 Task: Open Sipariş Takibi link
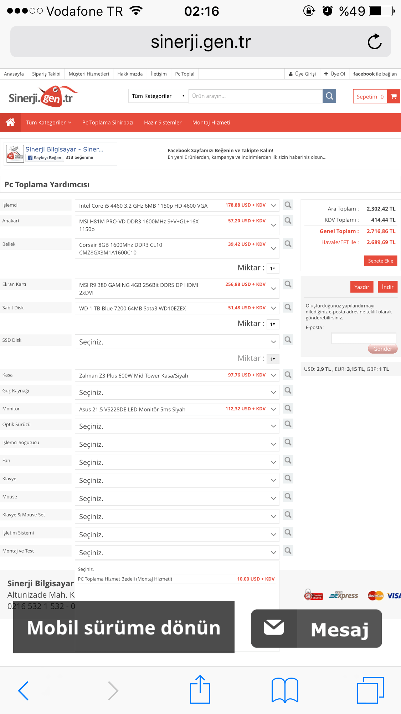46,74
